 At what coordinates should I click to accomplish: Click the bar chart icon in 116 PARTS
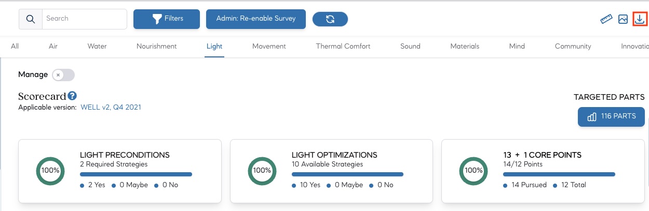click(591, 117)
